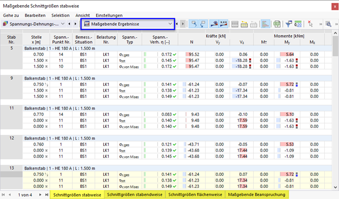Click the greyed-out member table icon
This screenshot has width=339, height=199.
point(253,24)
